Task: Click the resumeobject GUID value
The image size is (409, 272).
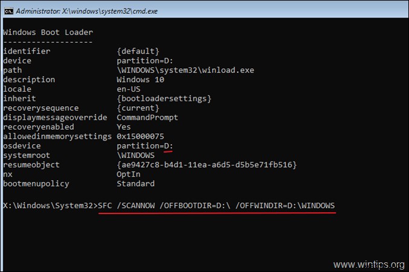Action: coord(206,165)
